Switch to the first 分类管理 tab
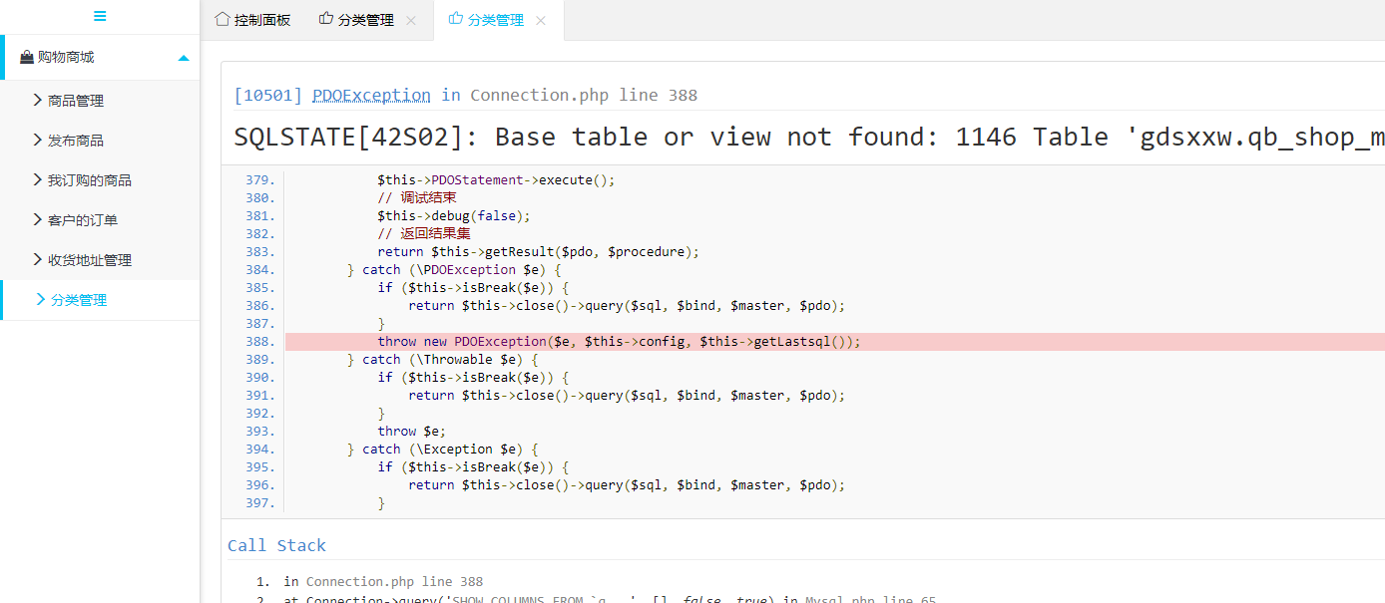The height and width of the screenshot is (603, 1385). pos(365,20)
